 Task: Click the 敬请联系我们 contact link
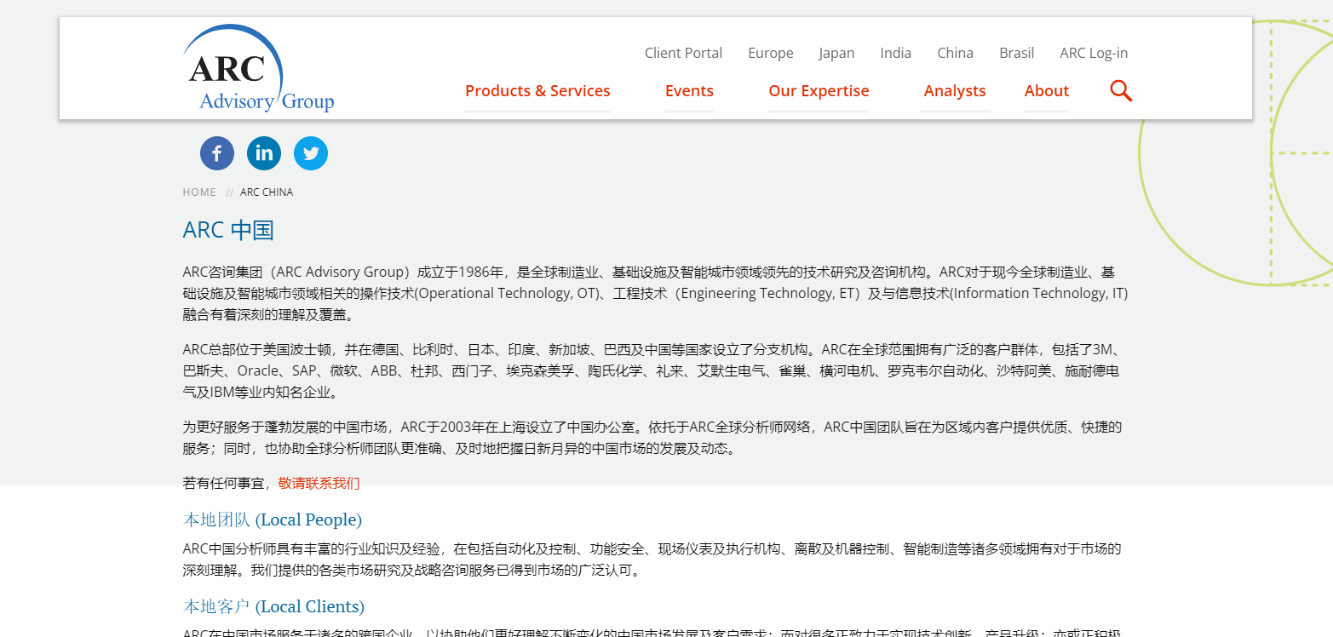point(319,484)
